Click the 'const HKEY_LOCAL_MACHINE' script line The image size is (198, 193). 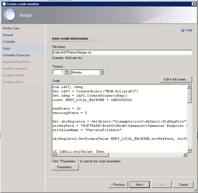tap(92, 100)
